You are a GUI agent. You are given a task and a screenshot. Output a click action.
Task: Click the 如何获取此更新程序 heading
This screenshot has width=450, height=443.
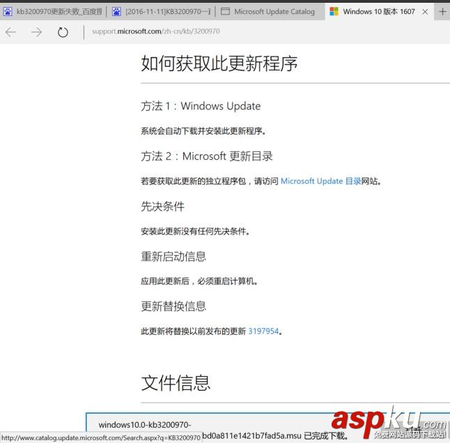click(x=219, y=63)
